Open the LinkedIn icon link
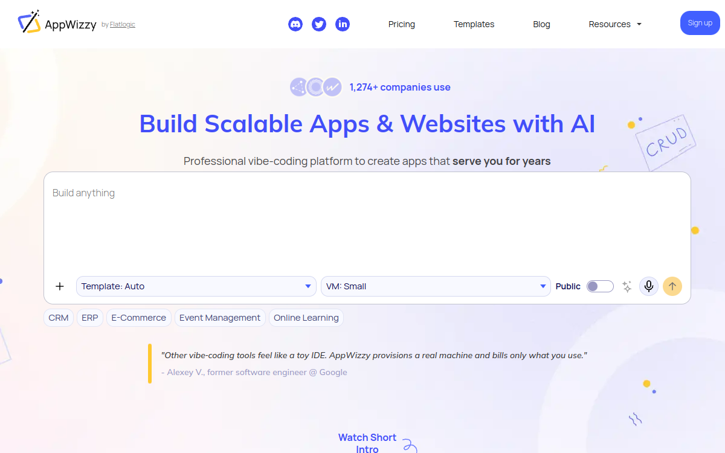 point(343,24)
